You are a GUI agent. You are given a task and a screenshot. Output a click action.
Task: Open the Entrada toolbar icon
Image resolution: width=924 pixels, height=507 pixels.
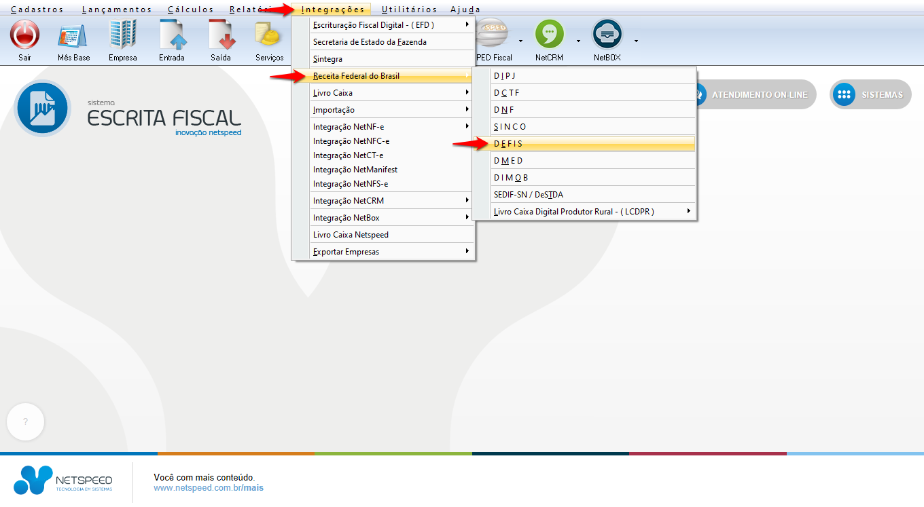pos(173,34)
